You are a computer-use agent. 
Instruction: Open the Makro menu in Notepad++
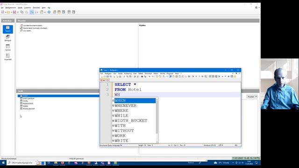pos(156,74)
